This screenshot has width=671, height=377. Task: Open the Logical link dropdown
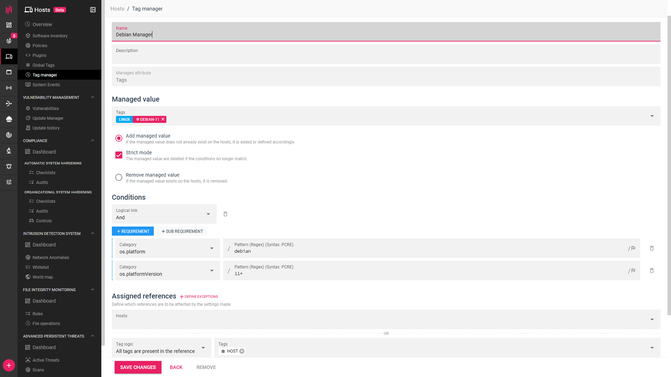pos(164,214)
